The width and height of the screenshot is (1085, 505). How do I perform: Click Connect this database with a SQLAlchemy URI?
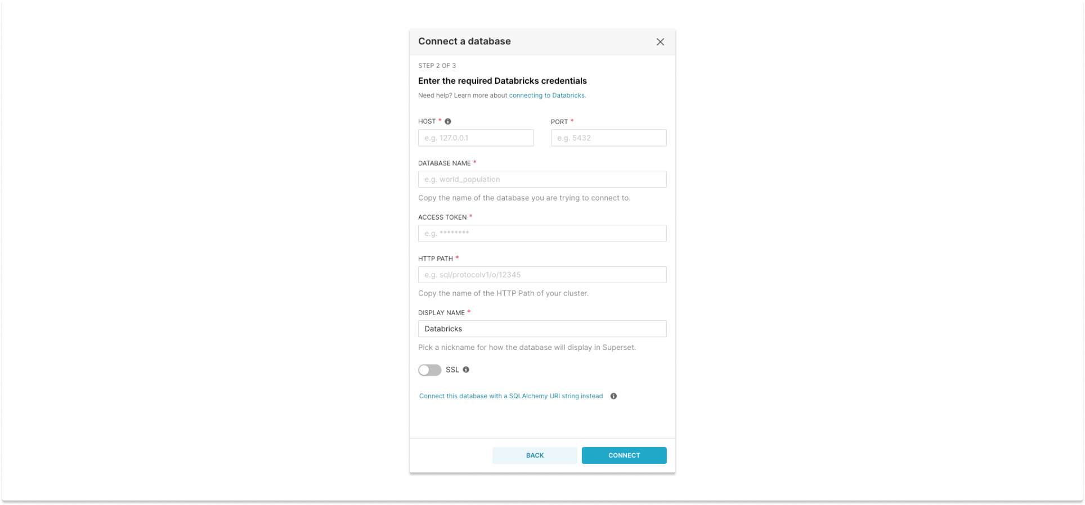(510, 396)
